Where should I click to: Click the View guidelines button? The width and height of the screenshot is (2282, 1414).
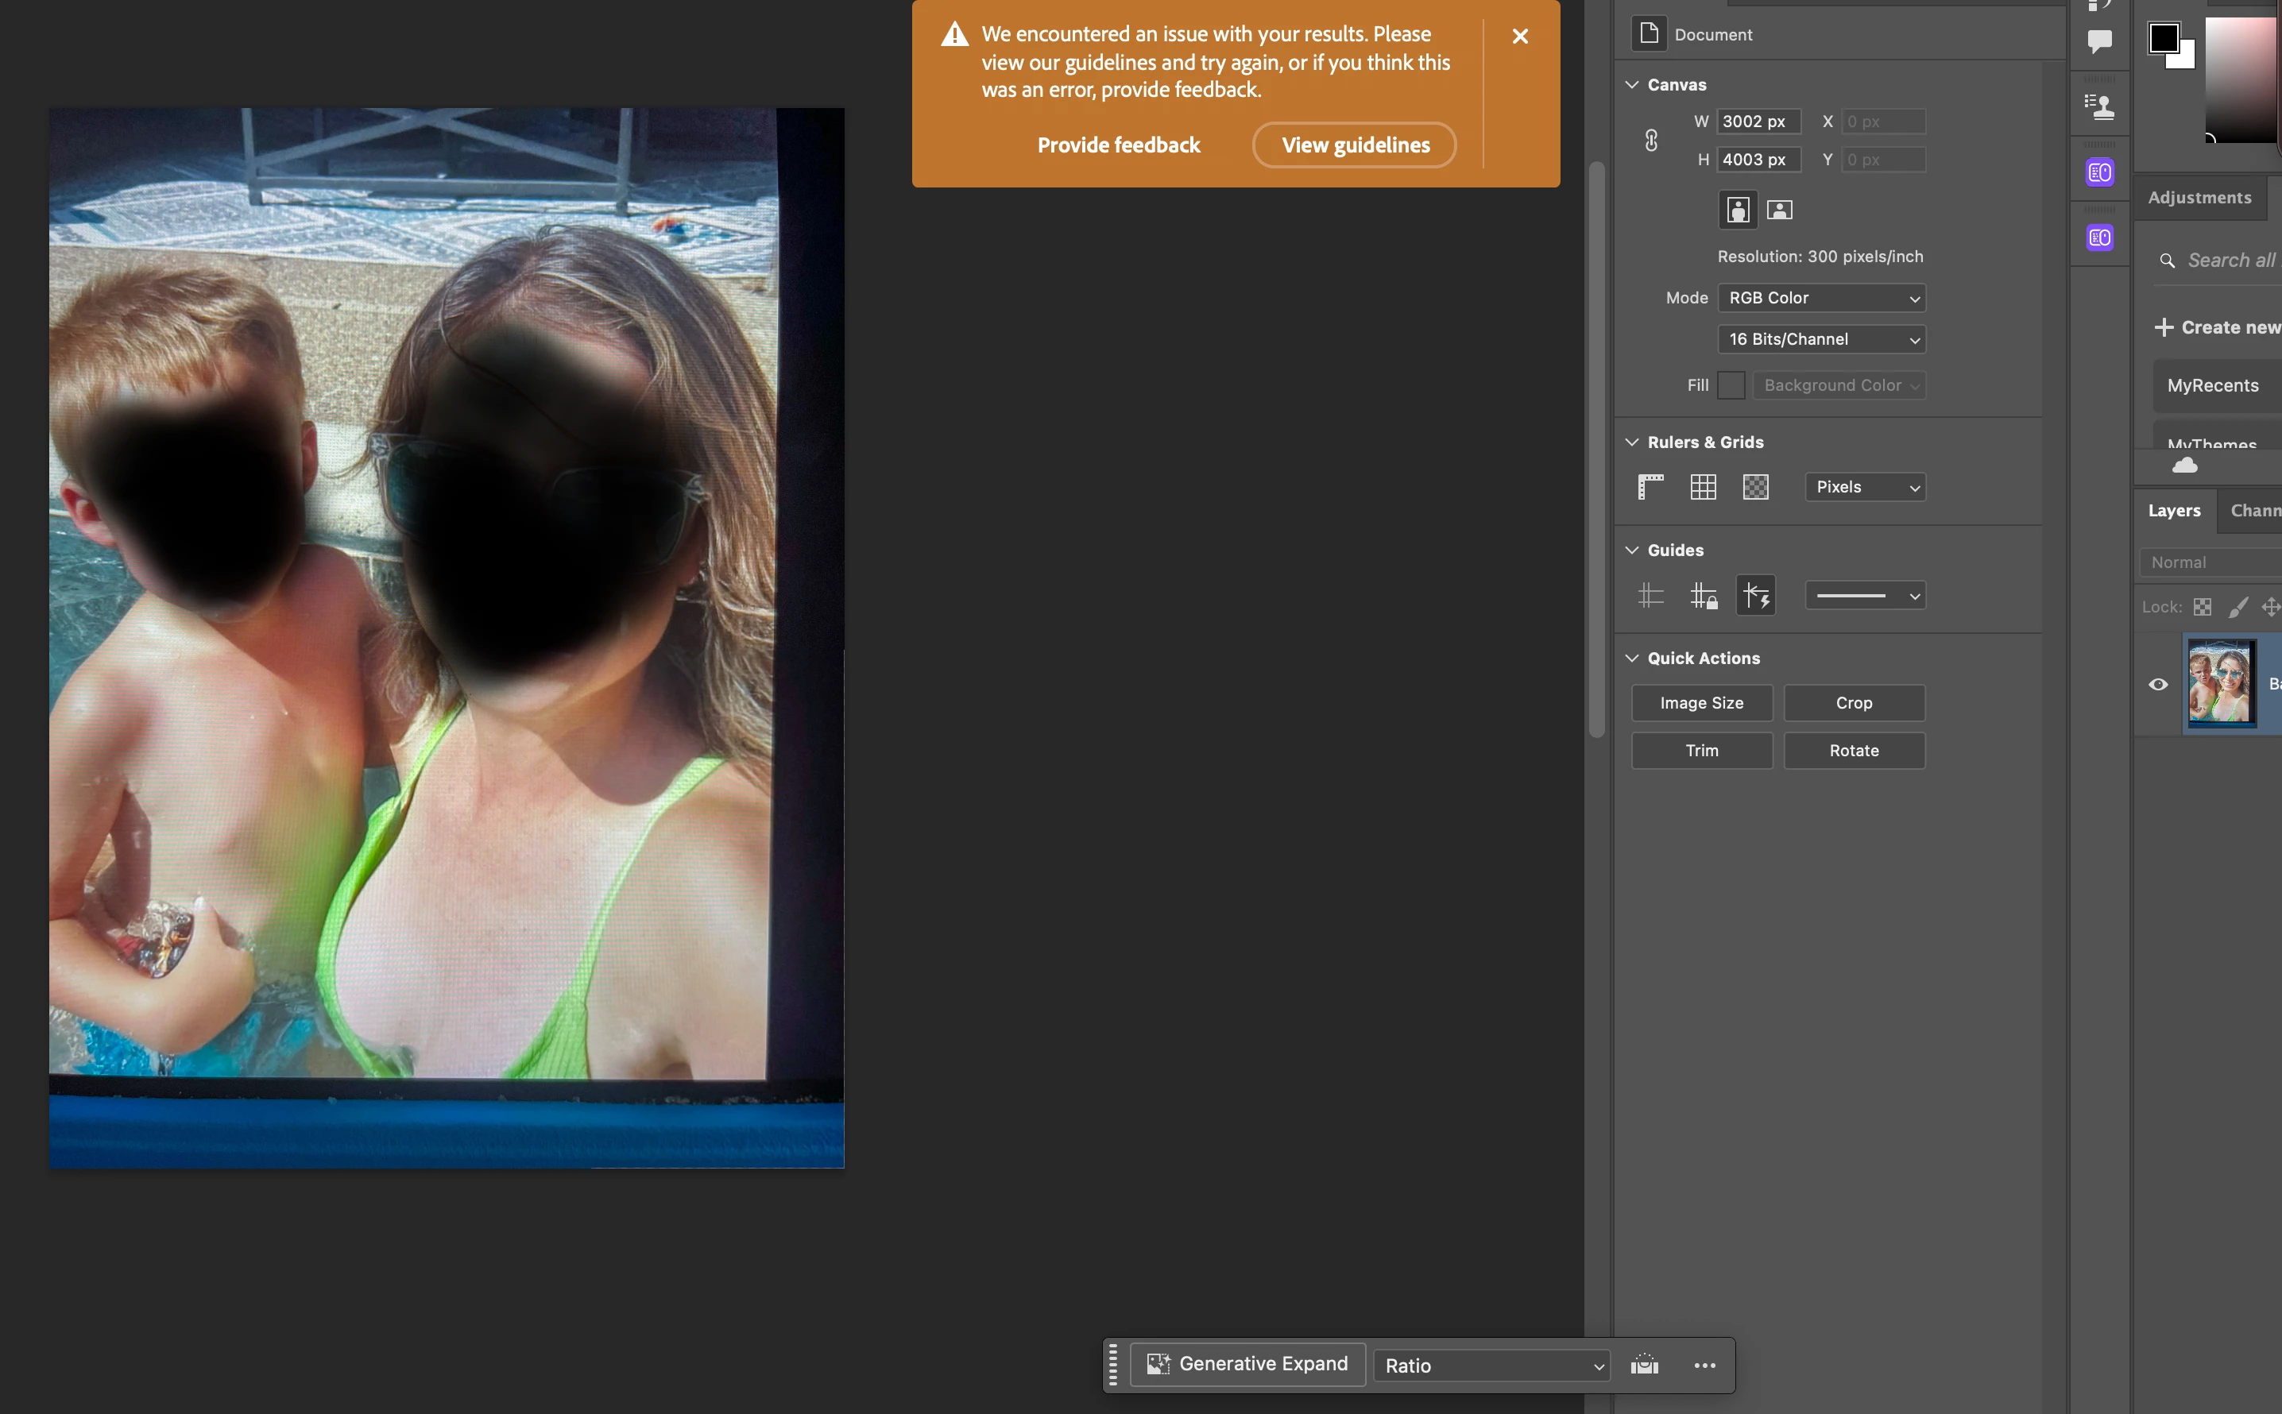[x=1354, y=145]
